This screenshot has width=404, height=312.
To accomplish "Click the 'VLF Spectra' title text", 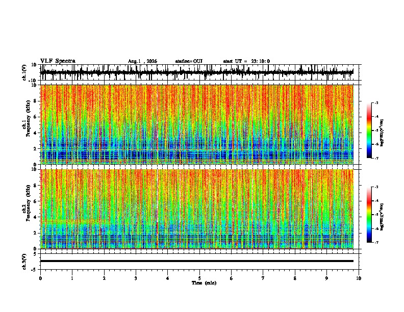I will tap(58, 61).
